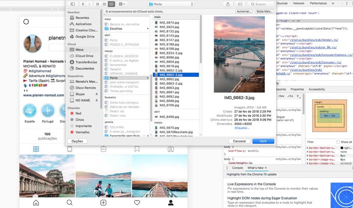This screenshot has height=208, width=353.
Task: Click Instagram new post plus icon
Action: 103,202
